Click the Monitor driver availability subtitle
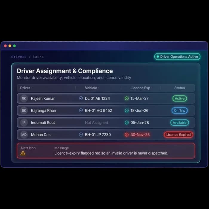 [x=74, y=78]
